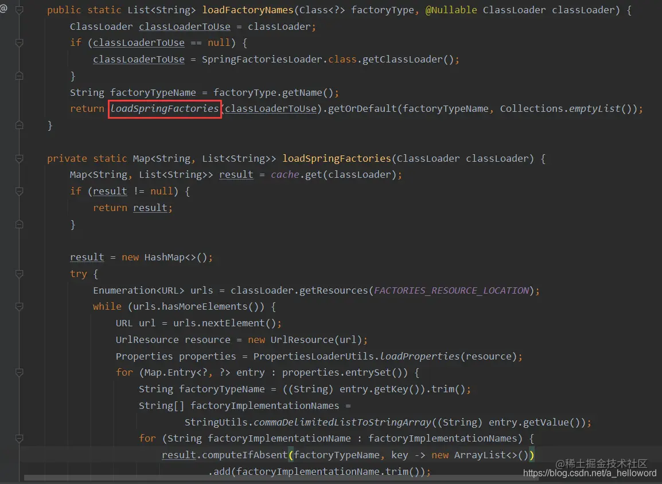
Task: Collapse the private loadSpringFactories method
Action: (x=20, y=159)
